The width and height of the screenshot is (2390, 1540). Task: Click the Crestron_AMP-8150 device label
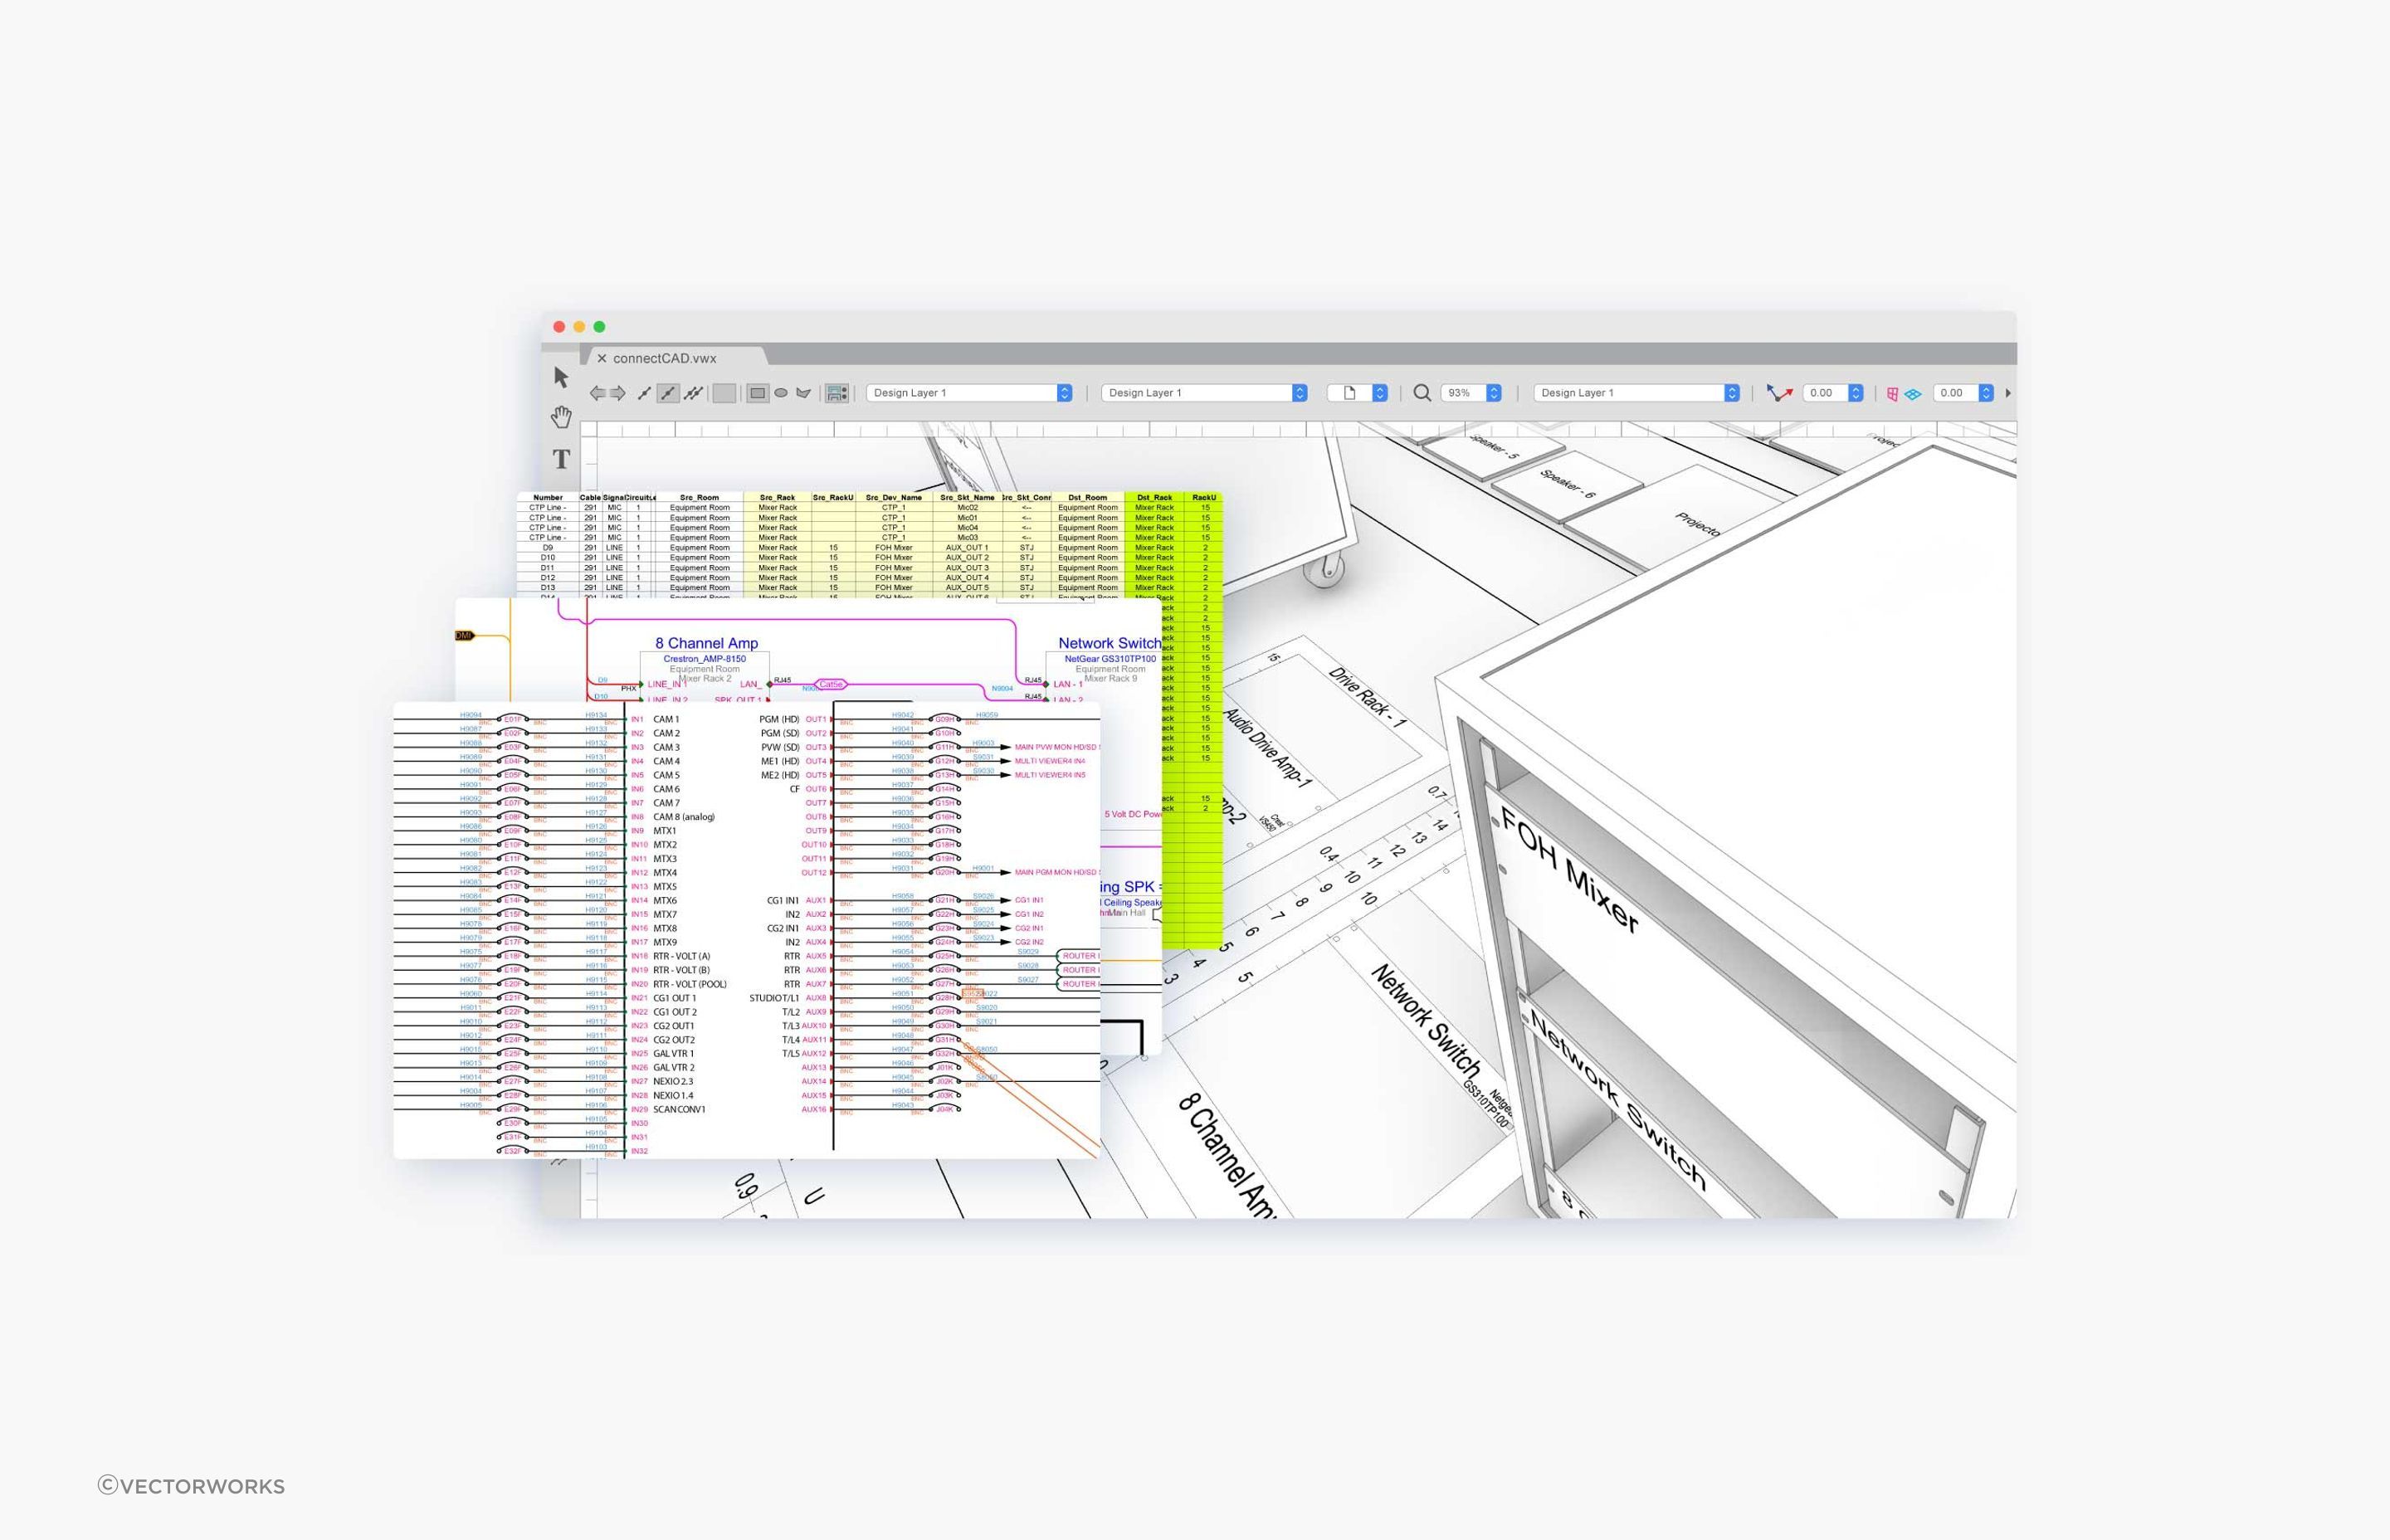pyautogui.click(x=705, y=659)
